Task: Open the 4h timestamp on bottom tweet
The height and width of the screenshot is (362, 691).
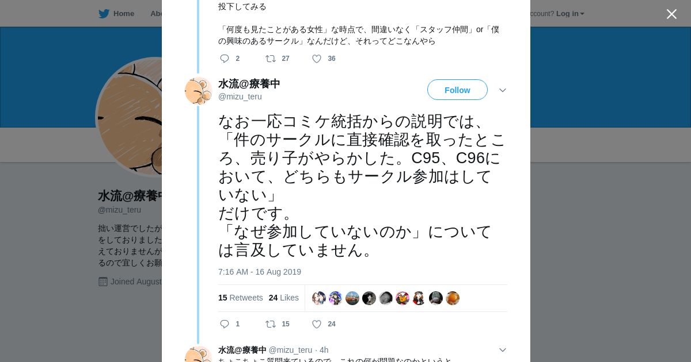Action: pyautogui.click(x=324, y=350)
